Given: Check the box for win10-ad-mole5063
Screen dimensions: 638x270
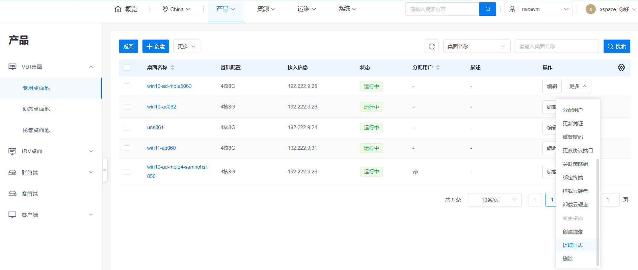Looking at the screenshot, I should [127, 86].
